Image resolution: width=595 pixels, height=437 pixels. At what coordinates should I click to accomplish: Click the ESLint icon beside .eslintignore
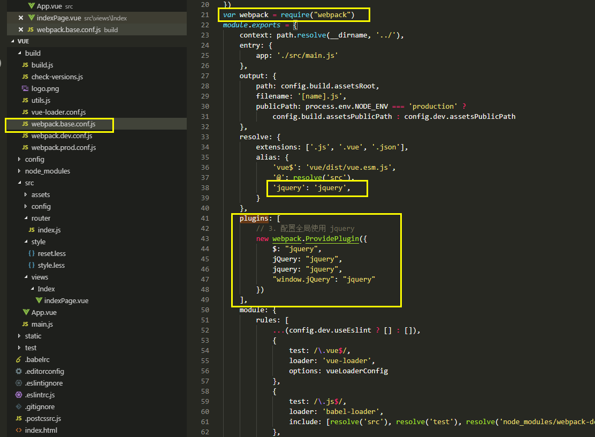(x=19, y=383)
